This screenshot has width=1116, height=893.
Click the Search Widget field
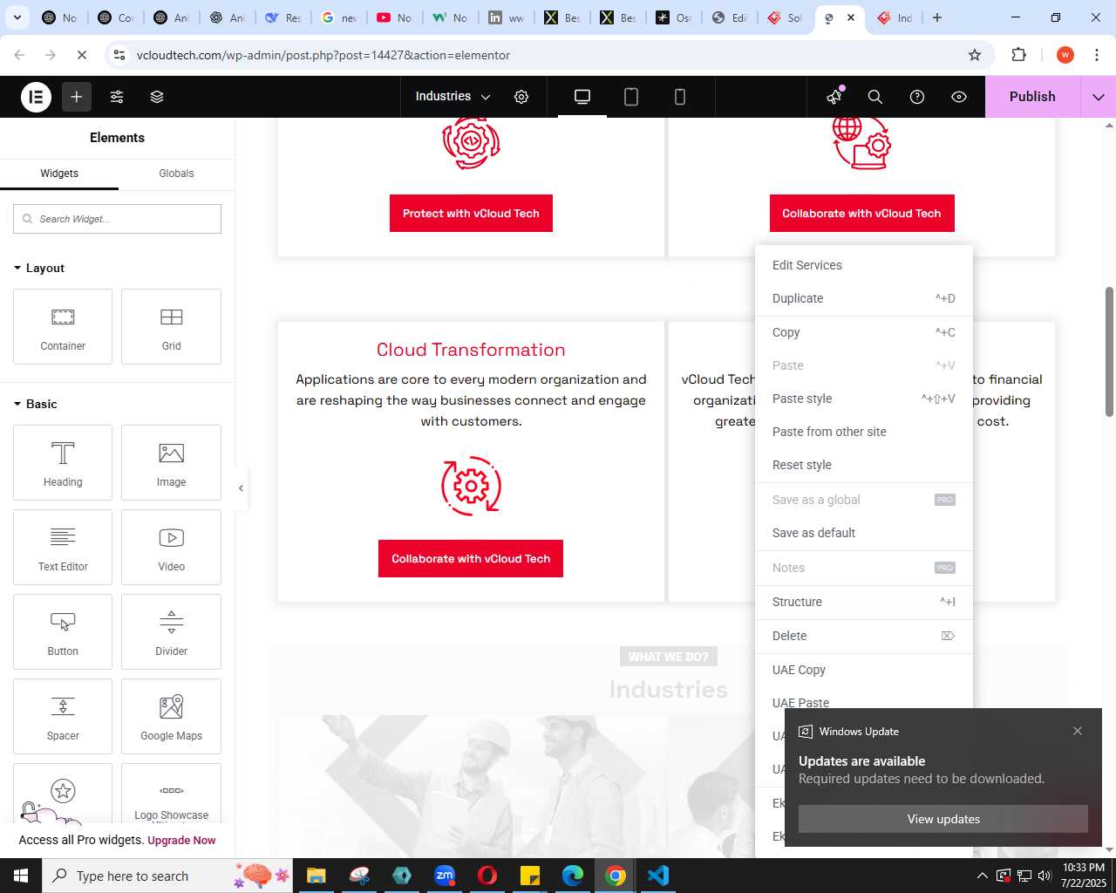click(x=117, y=219)
